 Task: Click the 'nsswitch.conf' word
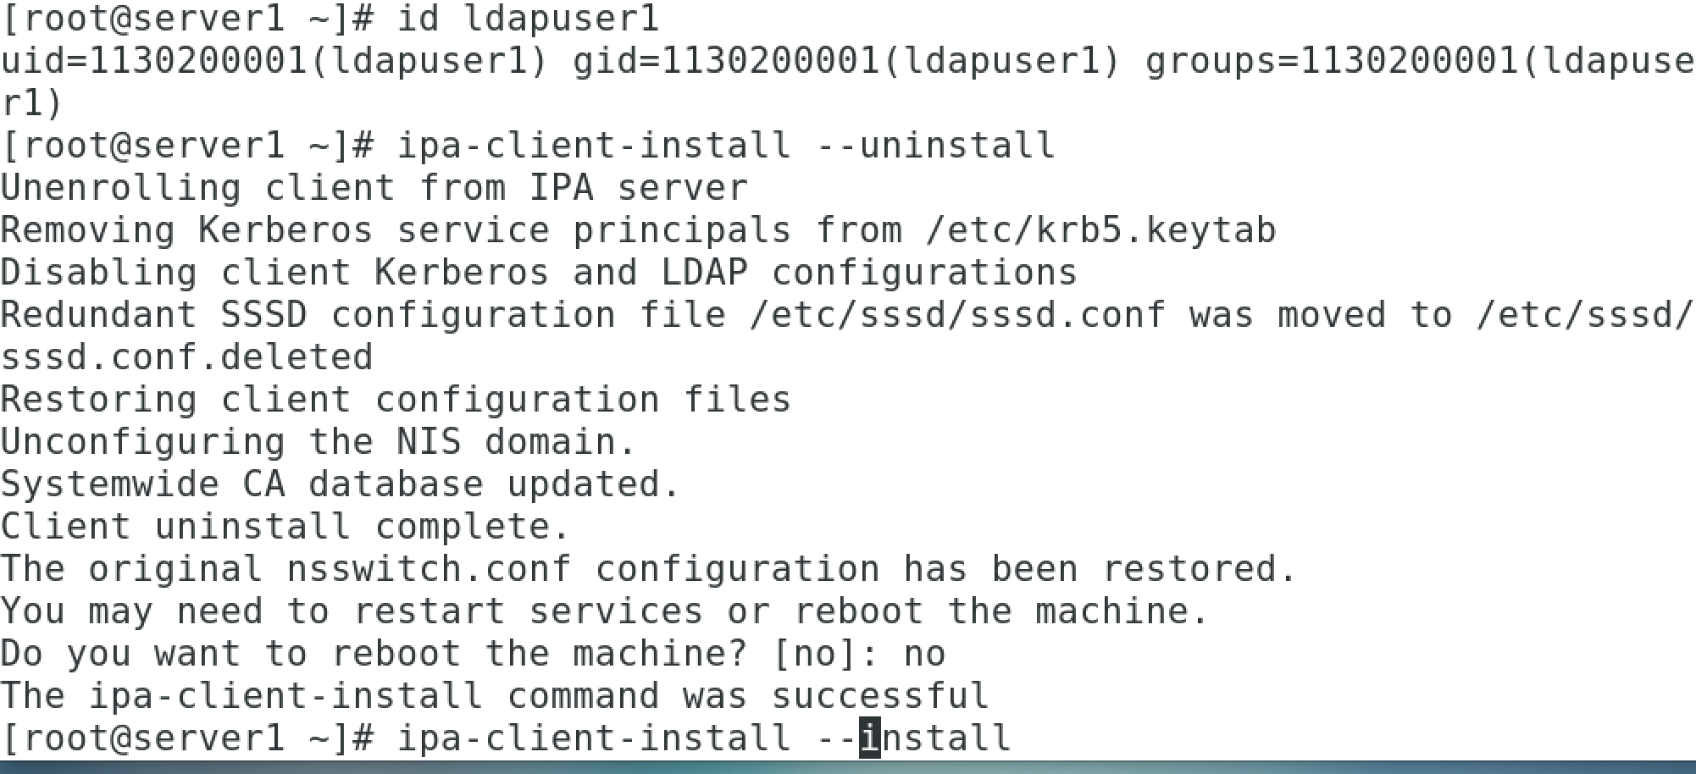pos(430,569)
